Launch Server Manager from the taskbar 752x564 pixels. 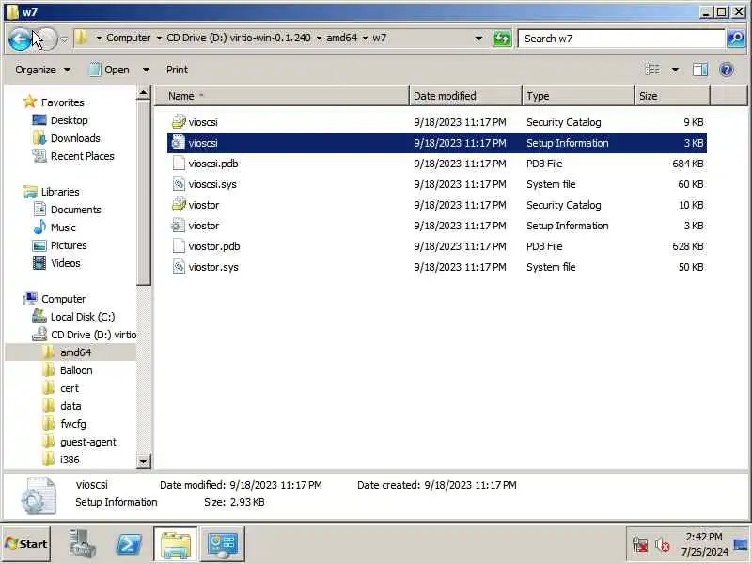click(82, 544)
